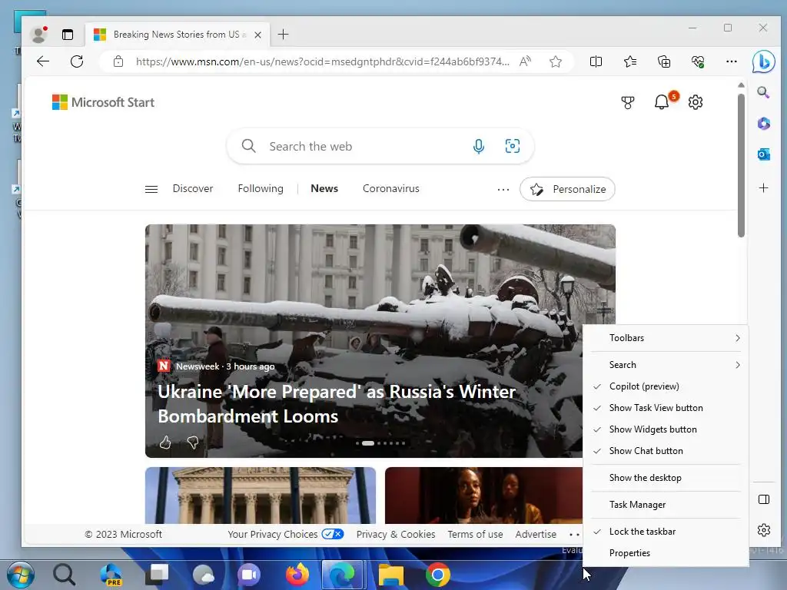Toggle Lock the taskbar option
The image size is (787, 590).
[666, 532]
